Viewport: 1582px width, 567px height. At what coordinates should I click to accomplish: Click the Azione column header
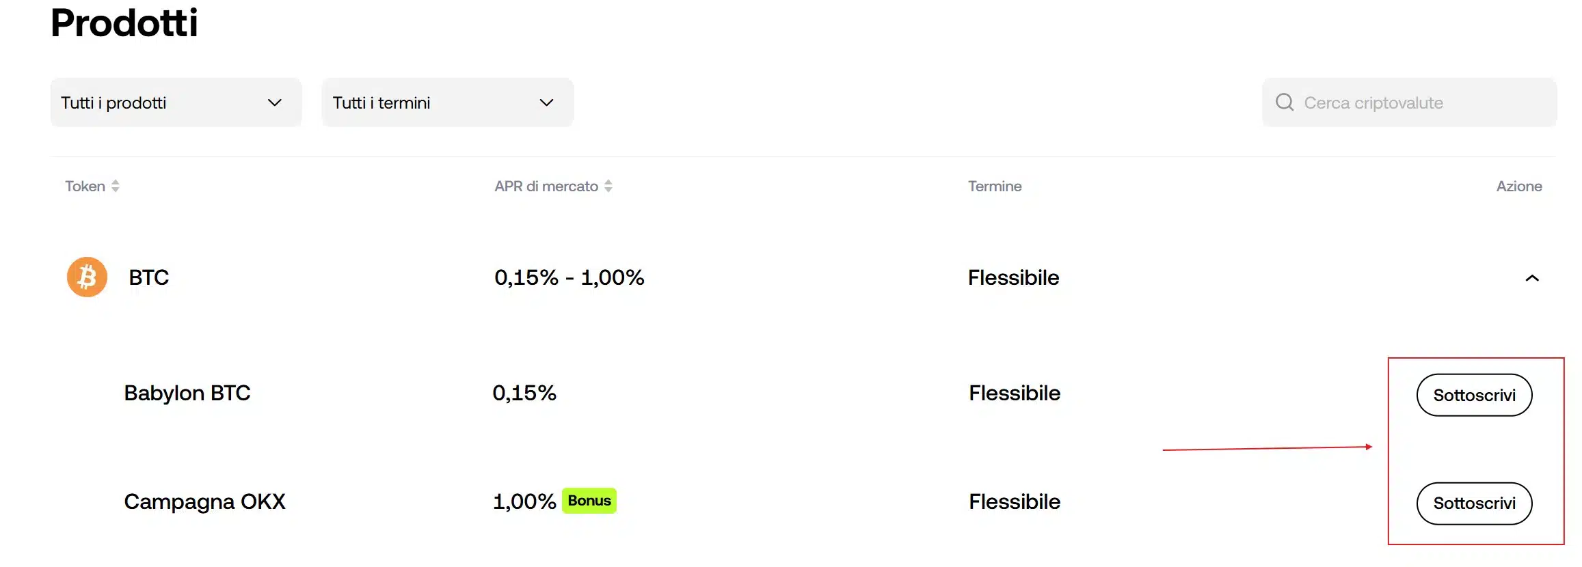pos(1518,186)
